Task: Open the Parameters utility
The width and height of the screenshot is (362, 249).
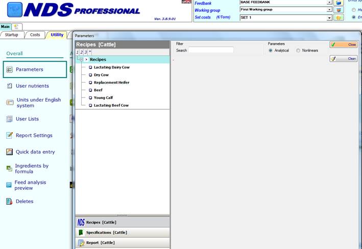Action: pos(35,69)
